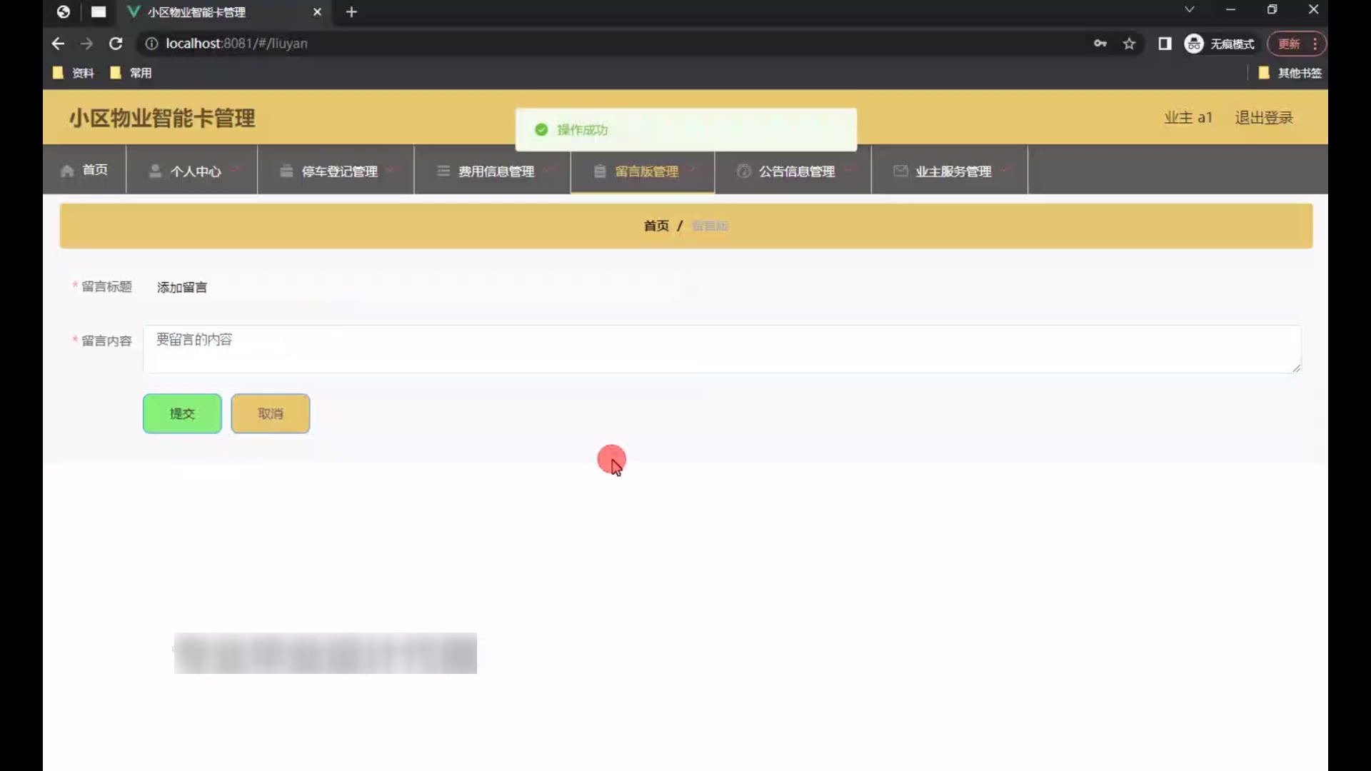The image size is (1371, 771).
Task: Click the 退出登录 link
Action: coord(1264,118)
